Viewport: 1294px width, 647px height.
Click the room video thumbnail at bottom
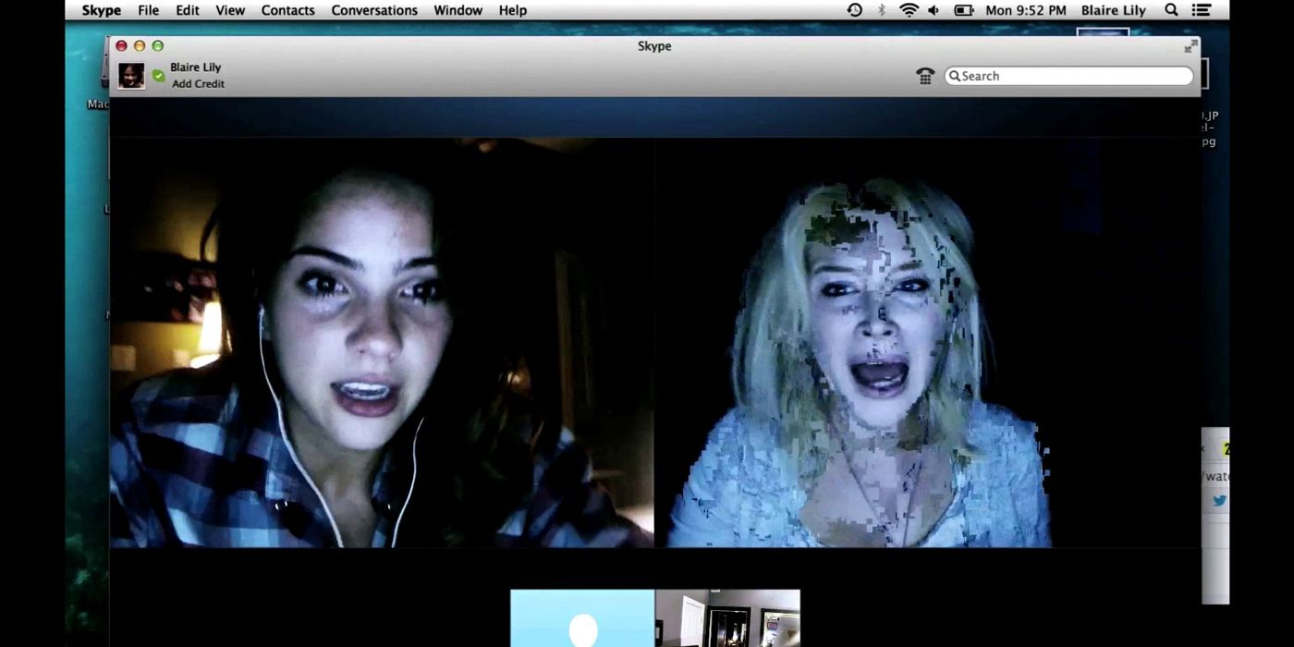click(x=727, y=618)
